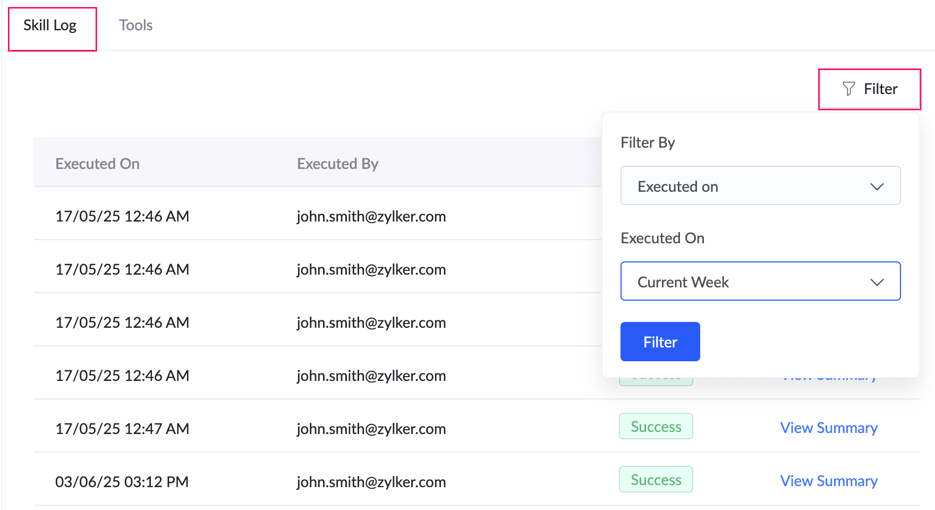The width and height of the screenshot is (935, 510).
Task: Click the blue Filter button
Action: [x=660, y=342]
